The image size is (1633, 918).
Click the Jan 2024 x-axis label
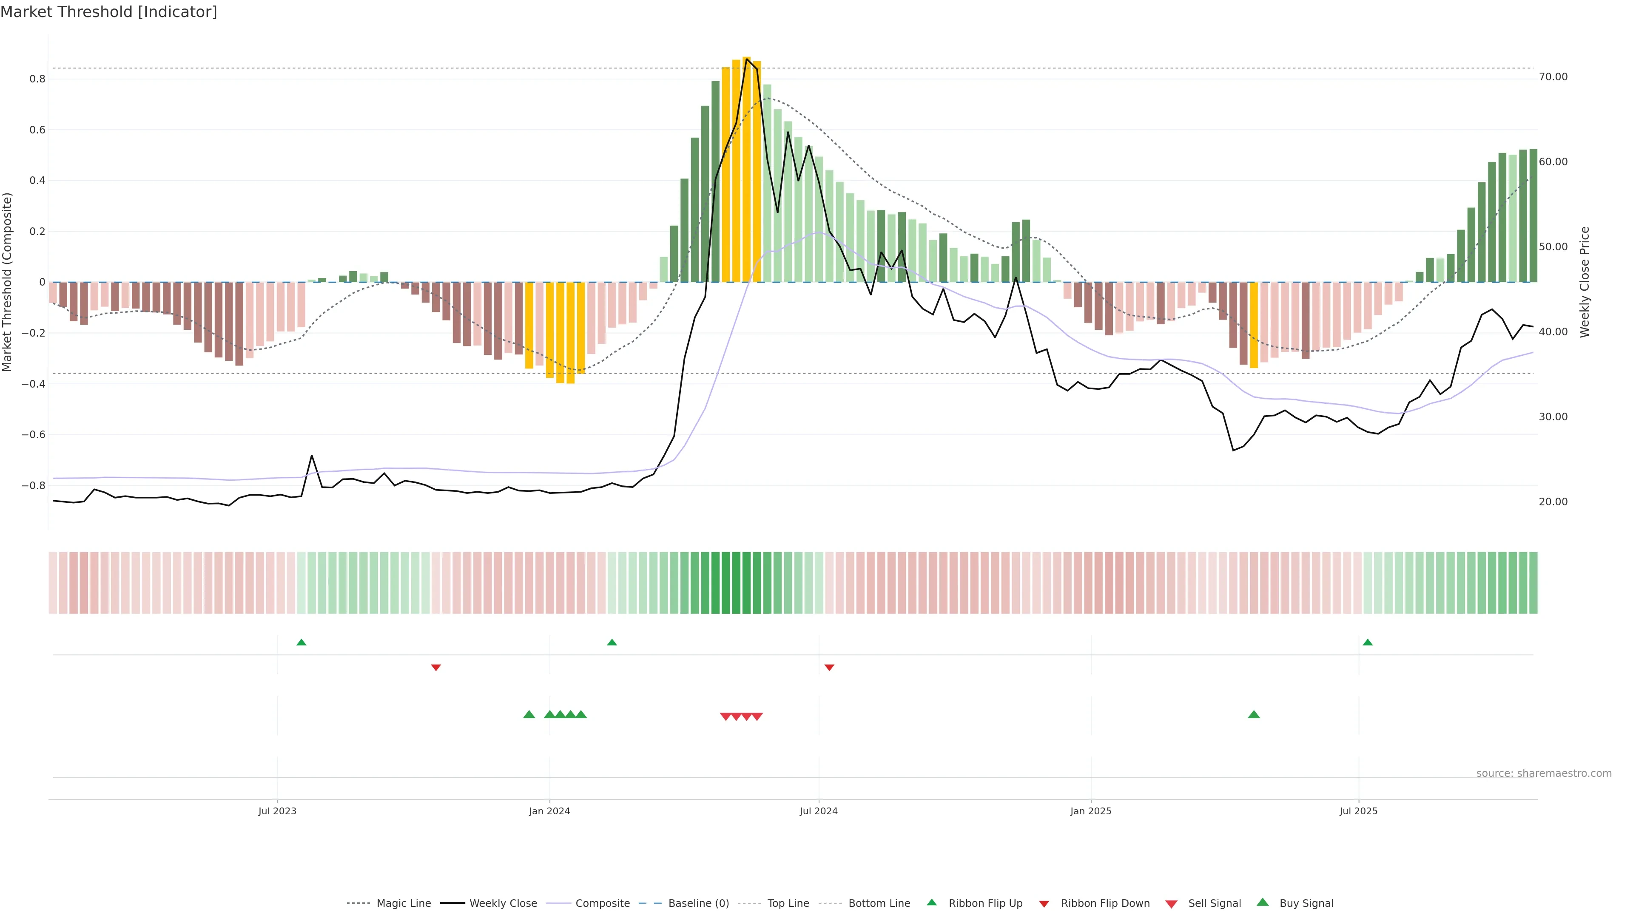point(549,811)
